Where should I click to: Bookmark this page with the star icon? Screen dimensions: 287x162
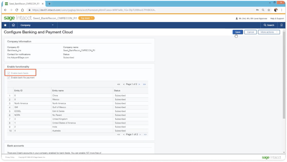(x=269, y=10)
